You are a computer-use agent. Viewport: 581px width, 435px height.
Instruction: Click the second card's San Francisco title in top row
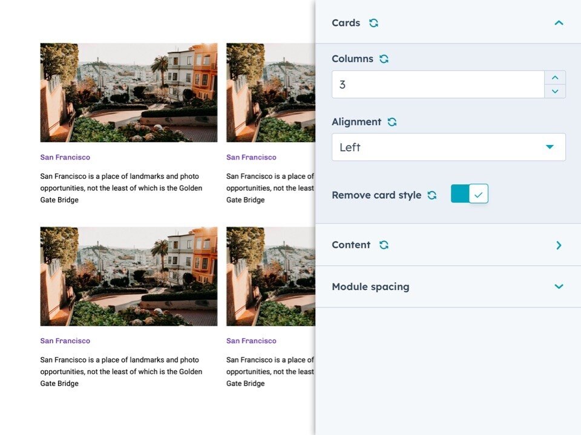pos(251,157)
